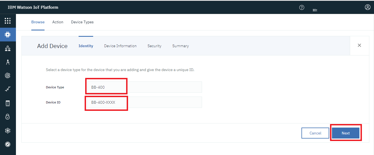This screenshot has height=155, width=374.
Task: Focus the Device ID input field
Action: coord(145,102)
